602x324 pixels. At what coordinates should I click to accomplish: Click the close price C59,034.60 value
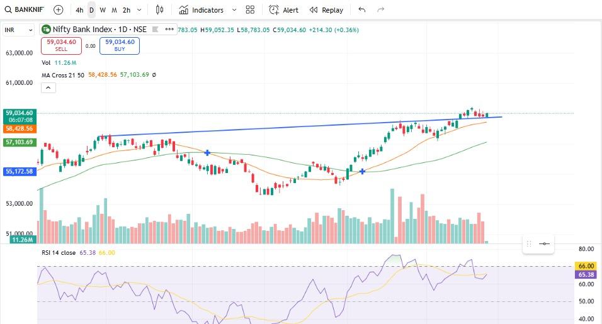[x=290, y=30]
